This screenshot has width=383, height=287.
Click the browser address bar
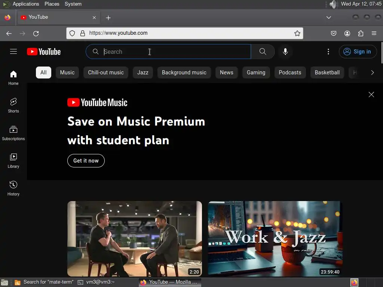[185, 33]
